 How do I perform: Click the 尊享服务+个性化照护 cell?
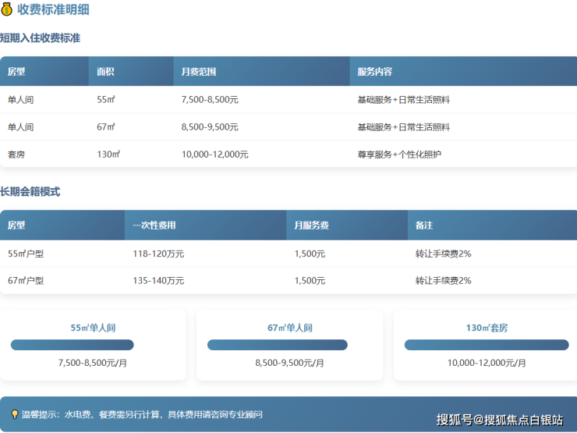click(x=399, y=154)
